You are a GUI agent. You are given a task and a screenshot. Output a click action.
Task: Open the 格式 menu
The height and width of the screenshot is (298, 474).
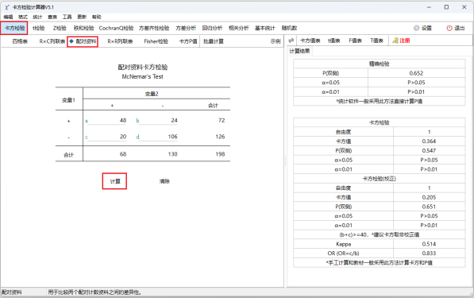click(23, 17)
